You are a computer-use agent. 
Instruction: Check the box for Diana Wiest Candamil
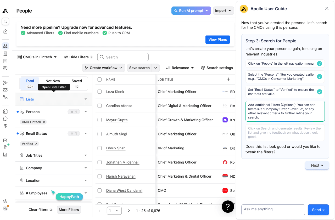click(99, 190)
